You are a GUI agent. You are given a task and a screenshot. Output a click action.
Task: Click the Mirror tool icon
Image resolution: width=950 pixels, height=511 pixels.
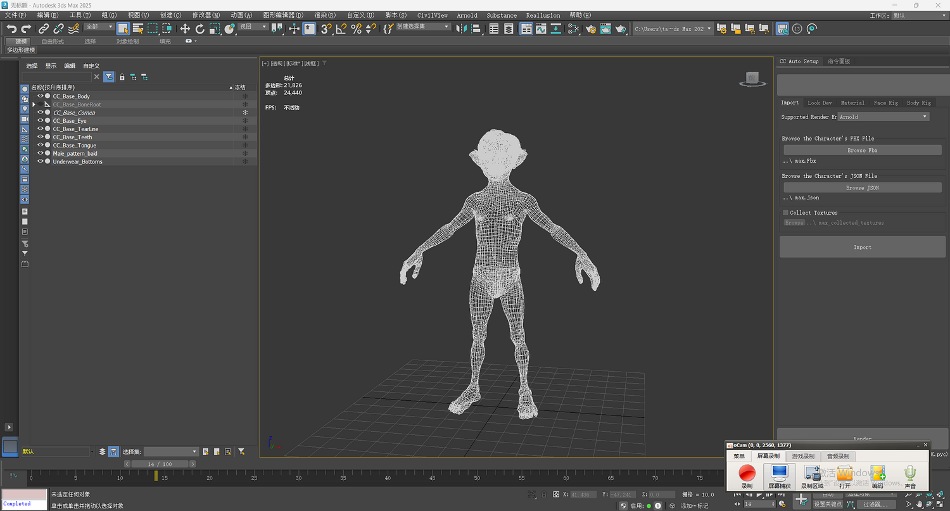click(461, 28)
